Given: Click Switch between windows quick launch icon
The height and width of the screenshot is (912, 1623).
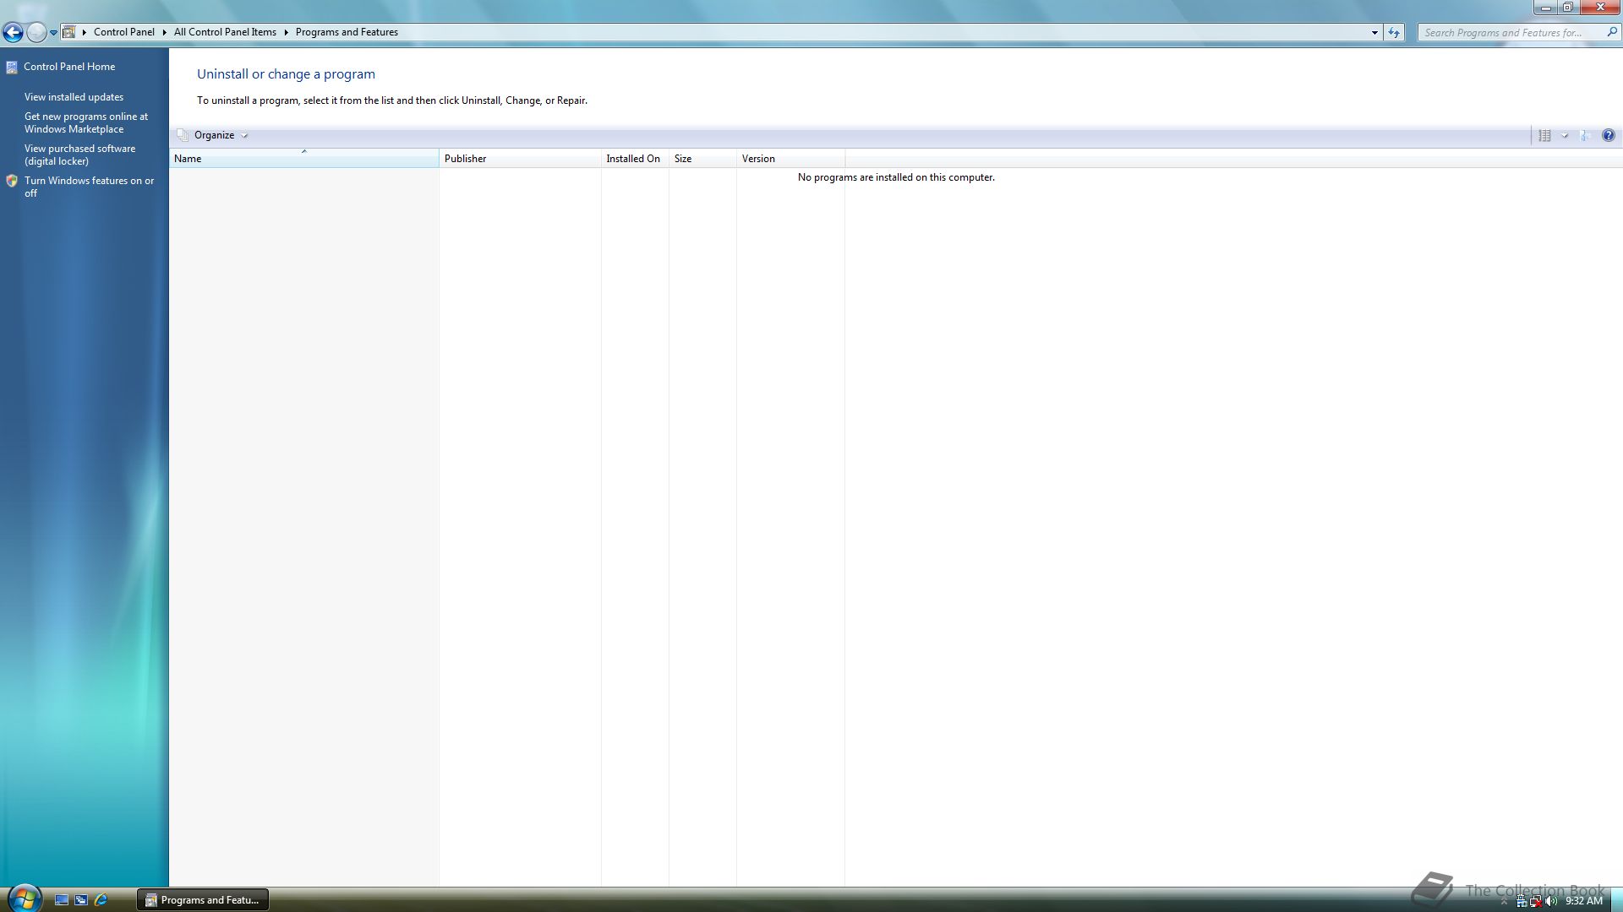Looking at the screenshot, I should tap(81, 900).
